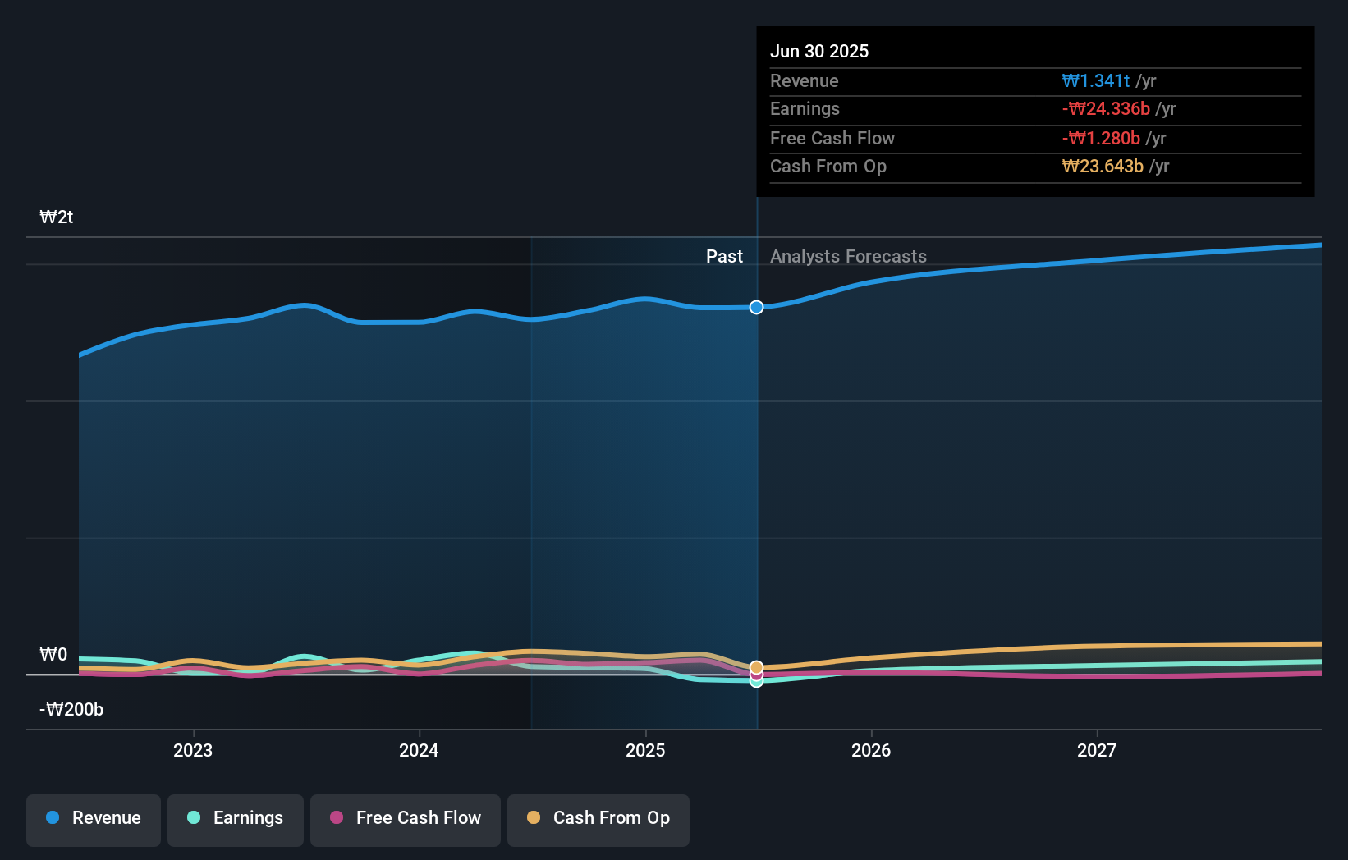Switch to the Past section of chart
Screen dimensions: 1348x860
pyautogui.click(x=724, y=256)
